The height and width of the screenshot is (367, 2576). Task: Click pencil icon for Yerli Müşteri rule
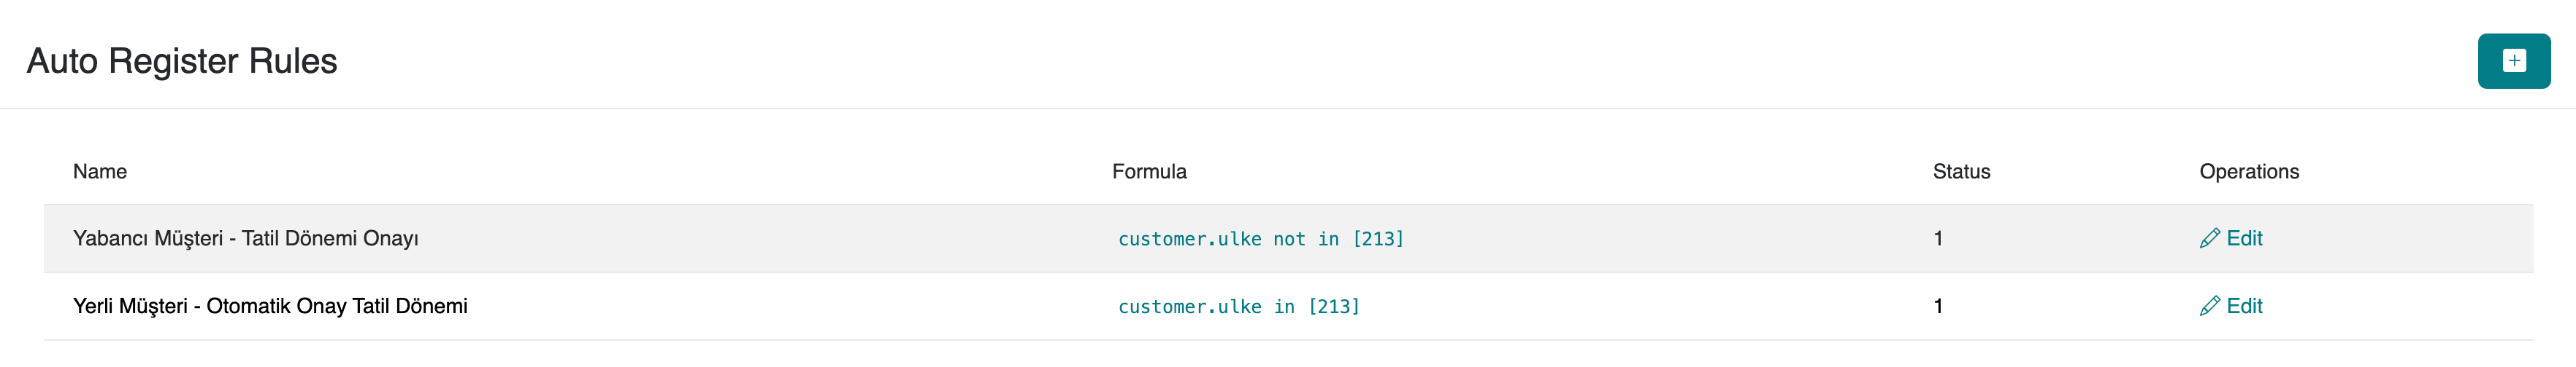2209,306
